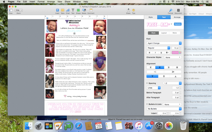Click the font size stepper arrows
Image resolution: width=212 pixels, height=132 pixels.
[x=180, y=48]
